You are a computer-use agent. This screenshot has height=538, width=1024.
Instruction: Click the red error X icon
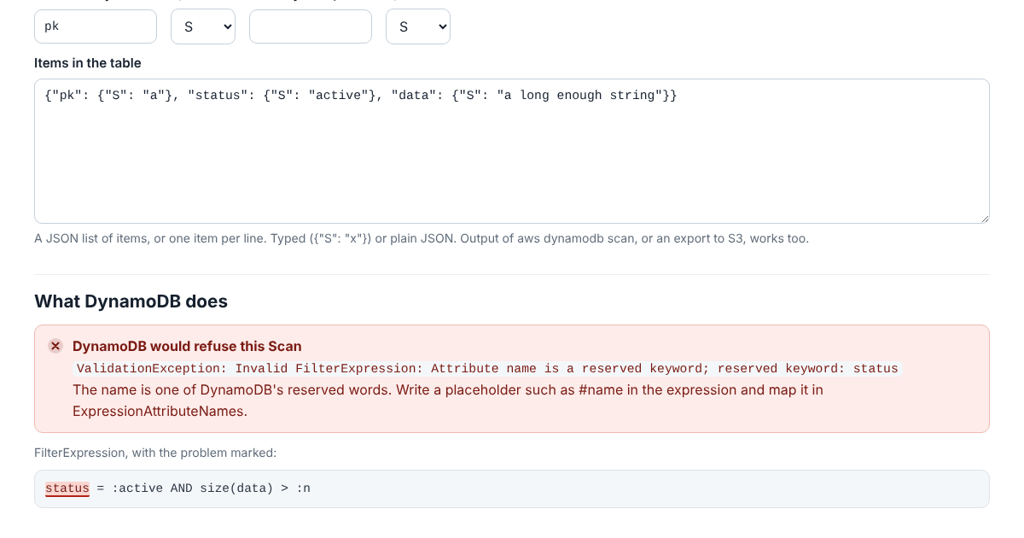click(55, 346)
